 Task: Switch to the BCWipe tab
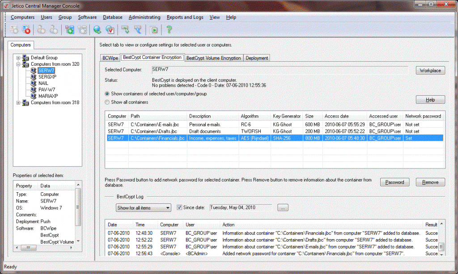pyautogui.click(x=110, y=58)
